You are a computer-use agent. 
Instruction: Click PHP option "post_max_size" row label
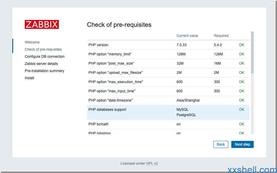111,63
